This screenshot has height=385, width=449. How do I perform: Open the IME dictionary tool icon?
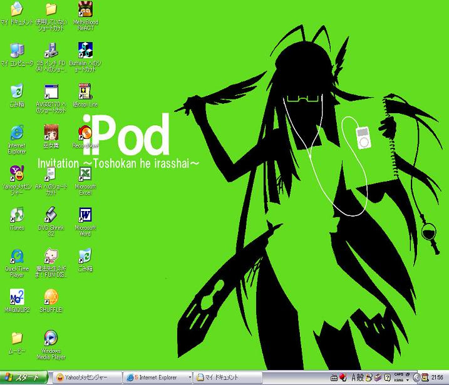(x=378, y=378)
